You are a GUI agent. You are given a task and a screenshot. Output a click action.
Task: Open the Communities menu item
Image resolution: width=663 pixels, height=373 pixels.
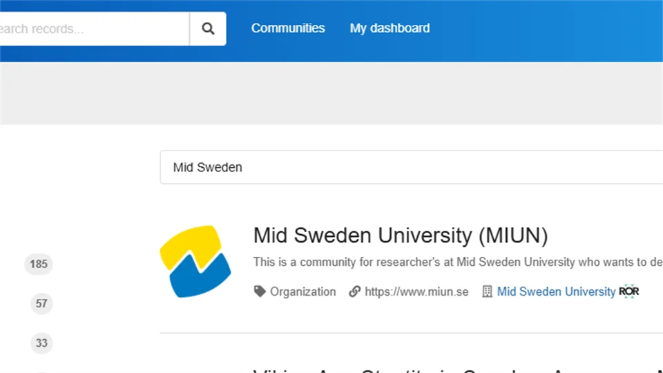[x=288, y=28]
